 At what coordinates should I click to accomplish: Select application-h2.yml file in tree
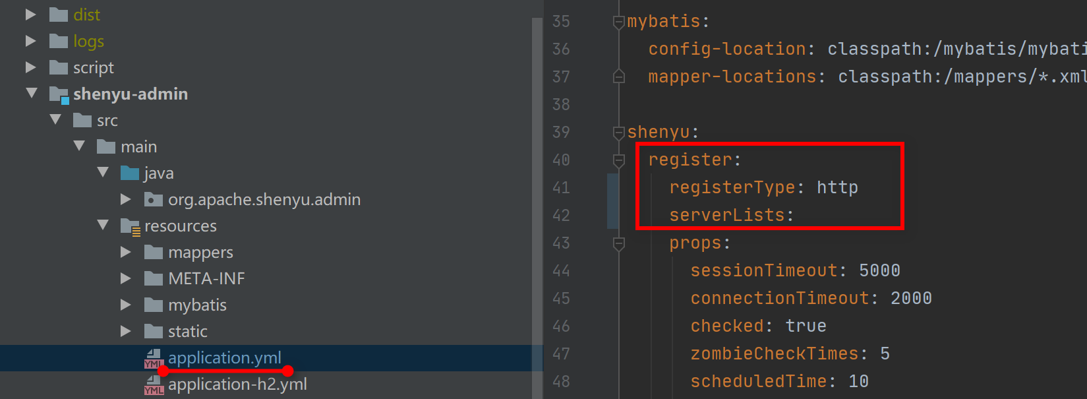pyautogui.click(x=237, y=384)
